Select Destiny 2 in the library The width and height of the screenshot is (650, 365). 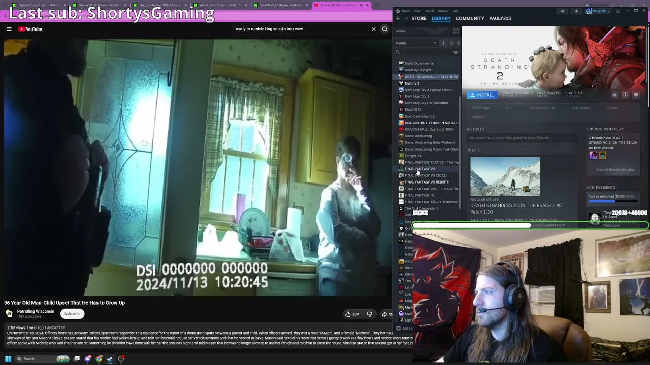[x=412, y=83]
